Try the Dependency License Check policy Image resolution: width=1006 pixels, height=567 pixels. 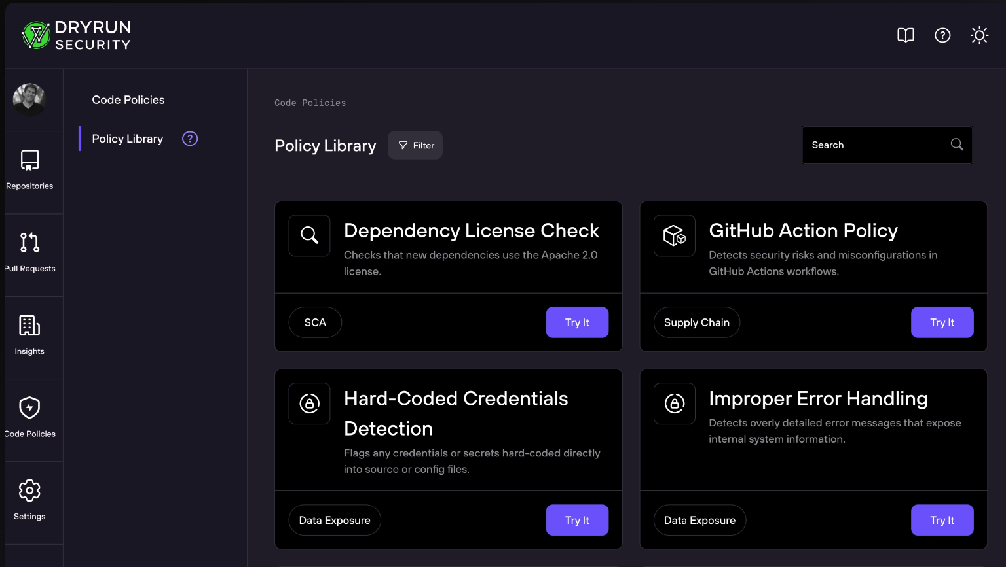pos(577,322)
